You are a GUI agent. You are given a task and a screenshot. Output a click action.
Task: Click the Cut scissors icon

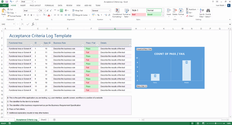(8, 9)
